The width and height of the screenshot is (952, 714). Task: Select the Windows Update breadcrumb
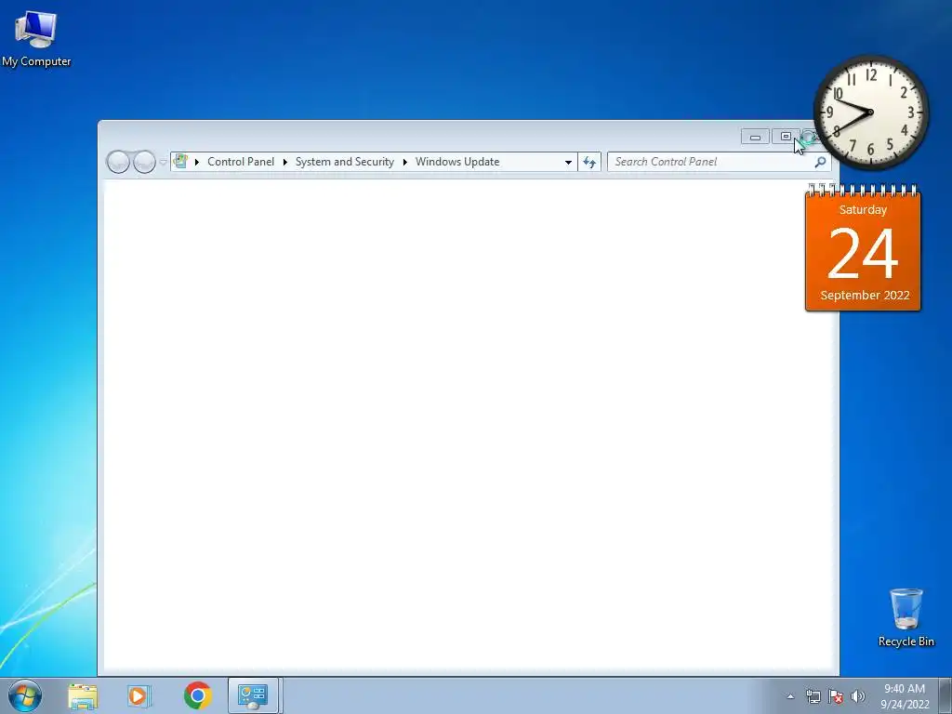tap(457, 162)
